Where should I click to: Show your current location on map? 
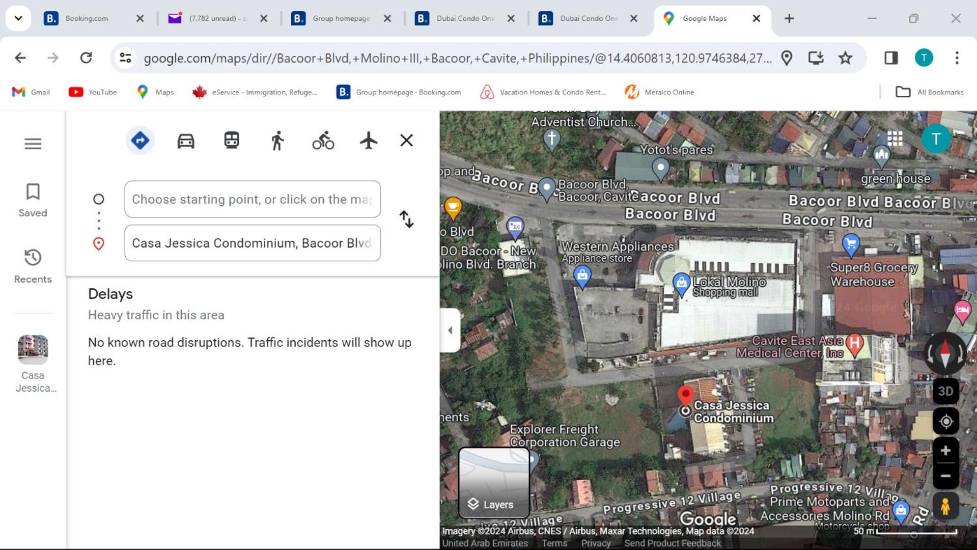[945, 422]
